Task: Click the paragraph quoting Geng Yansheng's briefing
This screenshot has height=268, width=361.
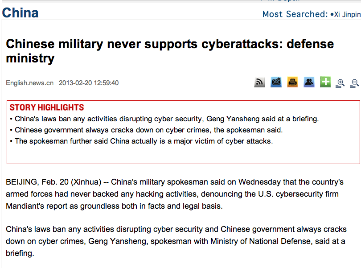Action: (x=176, y=241)
